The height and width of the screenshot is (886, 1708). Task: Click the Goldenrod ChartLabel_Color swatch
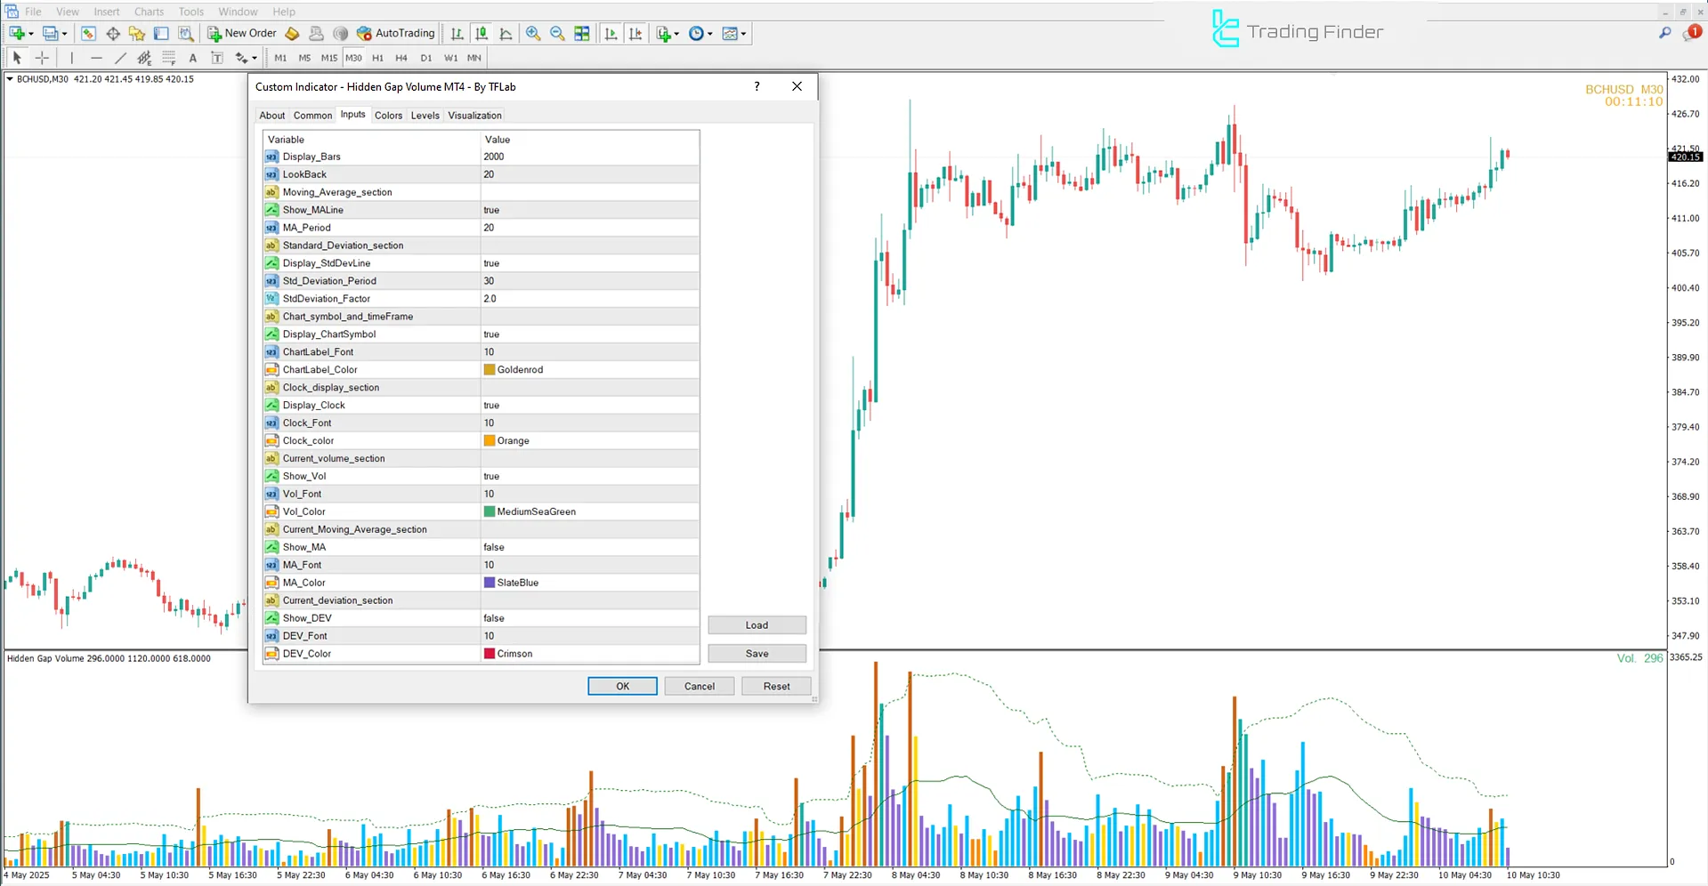(x=490, y=369)
